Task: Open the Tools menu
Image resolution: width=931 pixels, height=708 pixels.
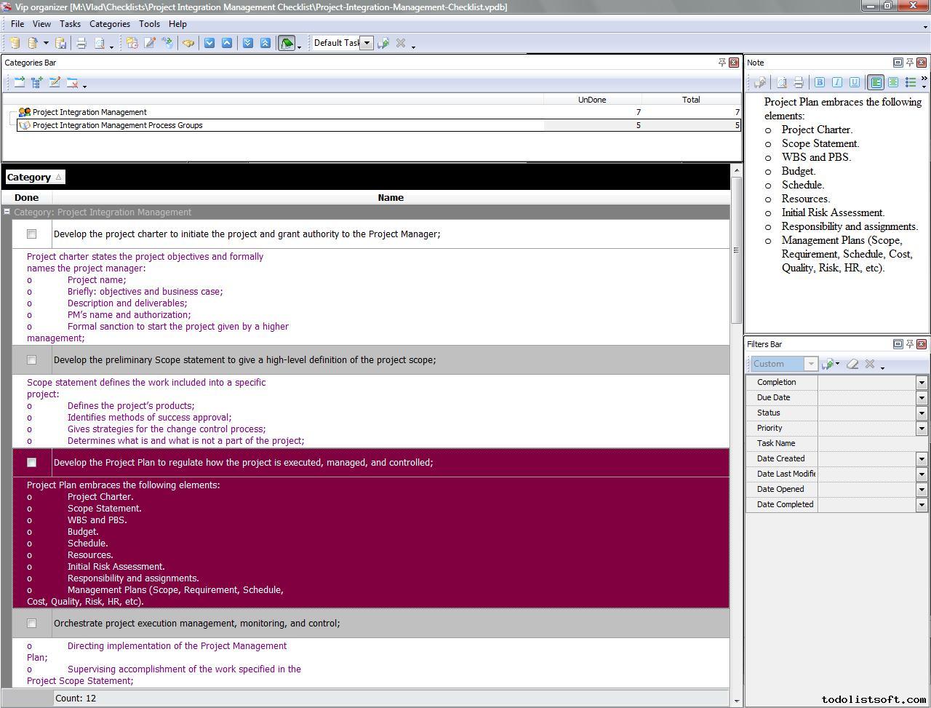Action: click(x=149, y=24)
